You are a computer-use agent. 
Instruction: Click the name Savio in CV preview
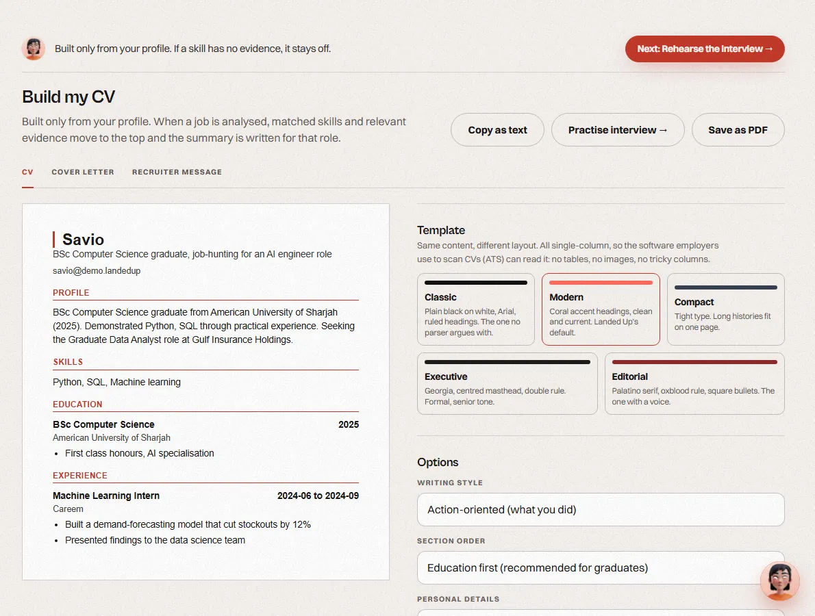coord(83,240)
